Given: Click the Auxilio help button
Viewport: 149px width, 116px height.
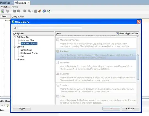Looking at the screenshot, I should 22,109.
